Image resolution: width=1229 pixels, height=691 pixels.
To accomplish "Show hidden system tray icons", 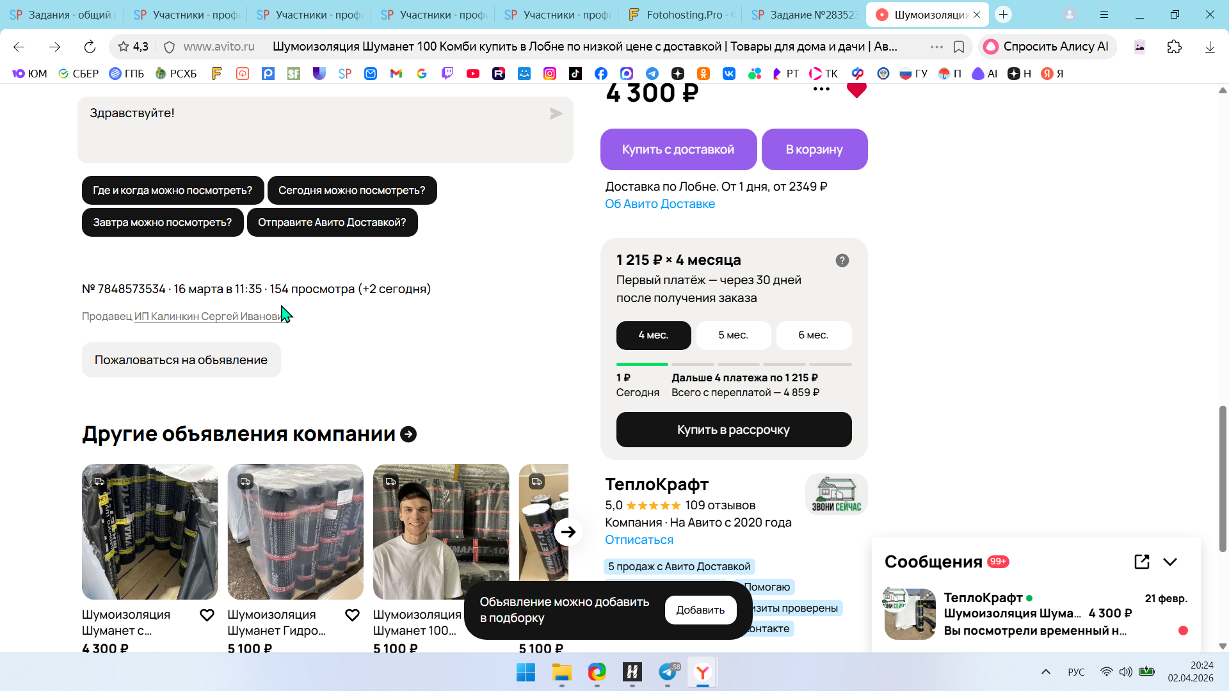I will coord(1046,672).
